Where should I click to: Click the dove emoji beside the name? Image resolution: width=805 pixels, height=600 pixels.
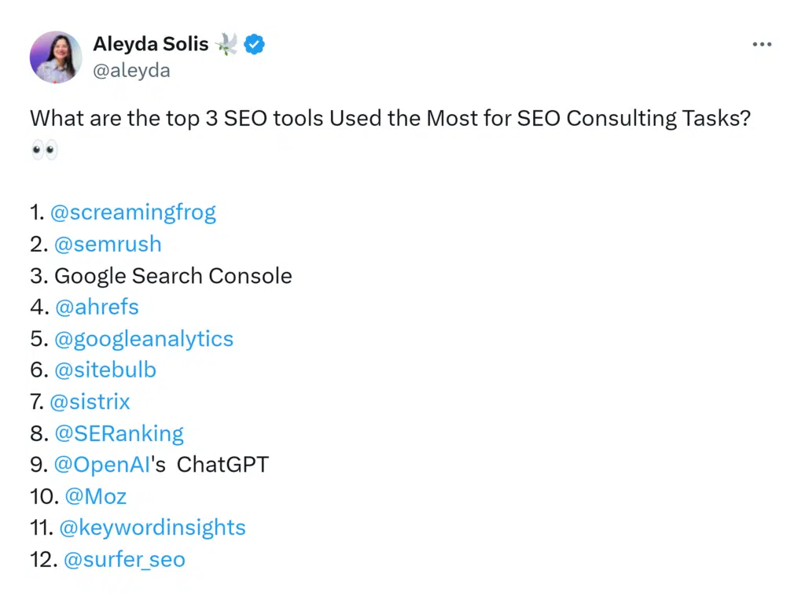[226, 45]
